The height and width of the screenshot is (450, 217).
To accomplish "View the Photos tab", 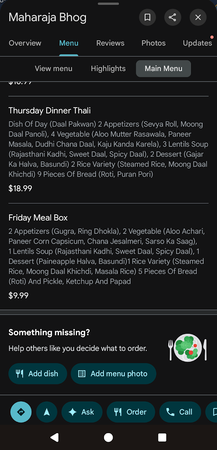I will click(153, 43).
